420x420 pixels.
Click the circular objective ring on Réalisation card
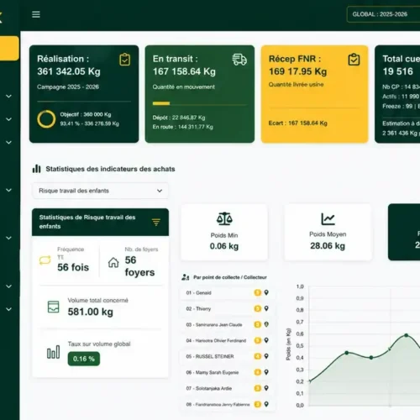tap(46, 119)
